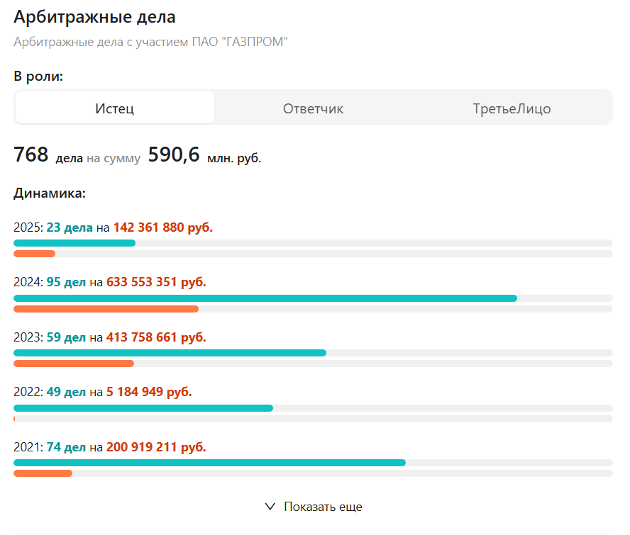The height and width of the screenshot is (535, 630).
Task: Click the 2021 teal cases bar
Action: [x=209, y=463]
